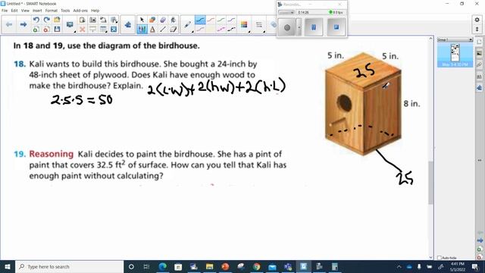Click the Record button in the recorder
Image resolution: width=485 pixels, height=273 pixels.
(287, 27)
